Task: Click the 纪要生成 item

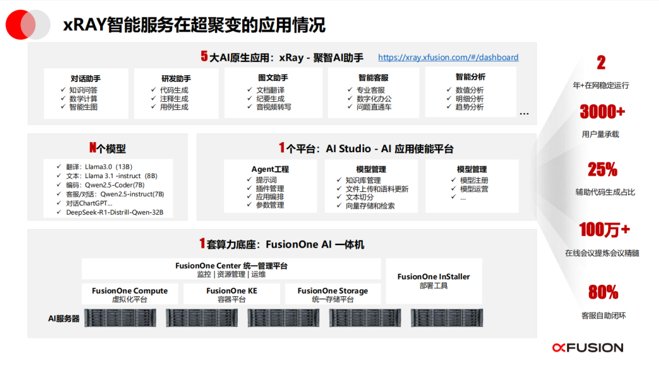Action: click(270, 99)
